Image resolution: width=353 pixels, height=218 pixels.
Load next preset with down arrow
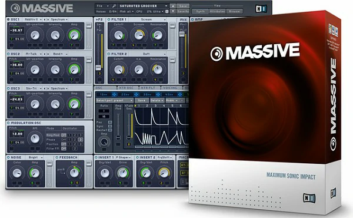(173, 11)
